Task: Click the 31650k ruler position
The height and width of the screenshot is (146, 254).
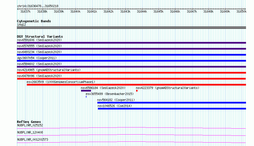Action: click(x=241, y=11)
